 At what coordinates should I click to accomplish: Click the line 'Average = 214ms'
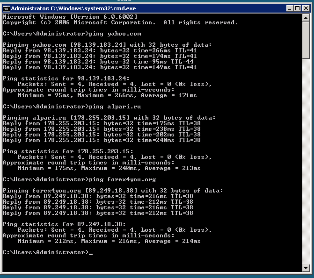click(x=109, y=241)
